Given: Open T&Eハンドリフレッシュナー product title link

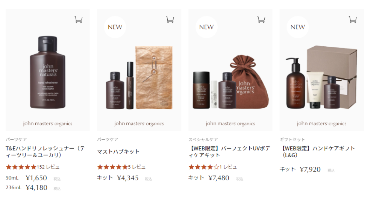Looking at the screenshot, I should (45, 152).
